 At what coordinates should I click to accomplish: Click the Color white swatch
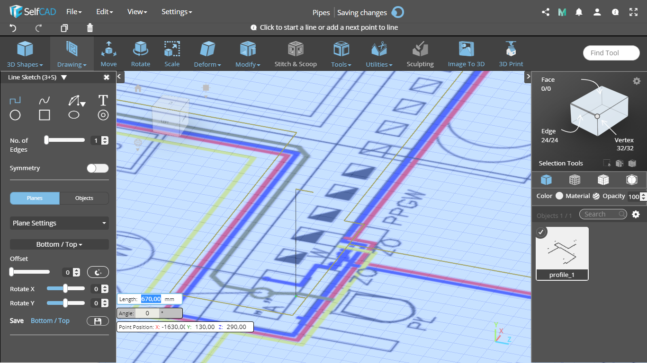559,196
